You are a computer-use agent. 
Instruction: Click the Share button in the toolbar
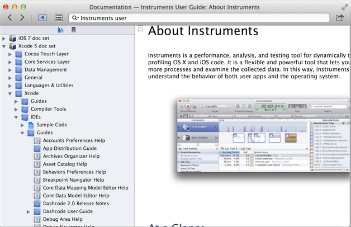coord(339,18)
